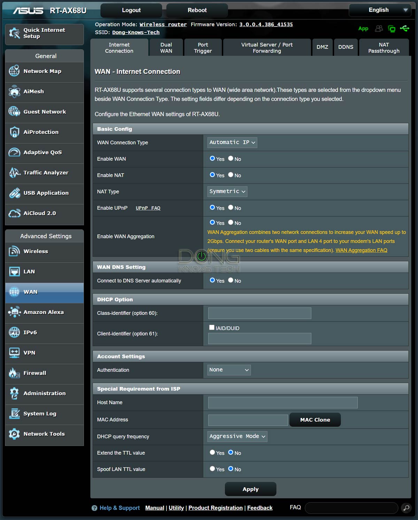Click the FAQ search magnifier icon

point(406,508)
